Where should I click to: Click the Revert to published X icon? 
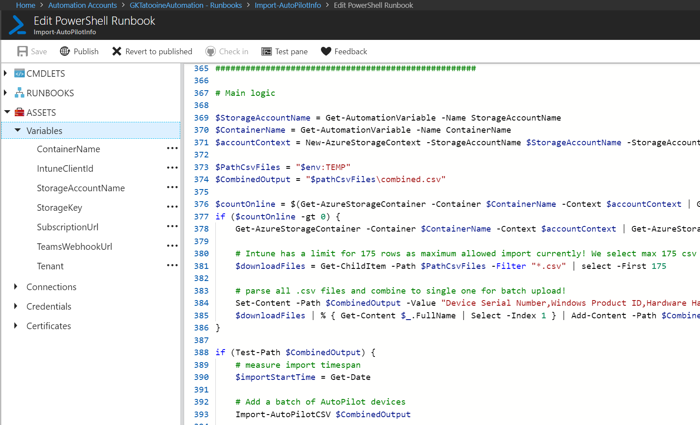coord(116,51)
